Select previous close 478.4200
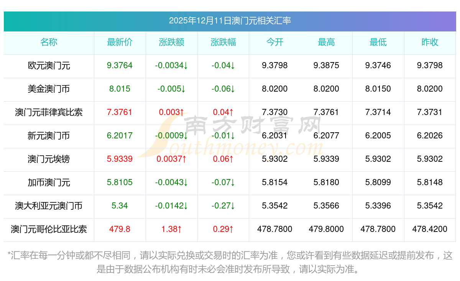460x281 pixels. 430,229
